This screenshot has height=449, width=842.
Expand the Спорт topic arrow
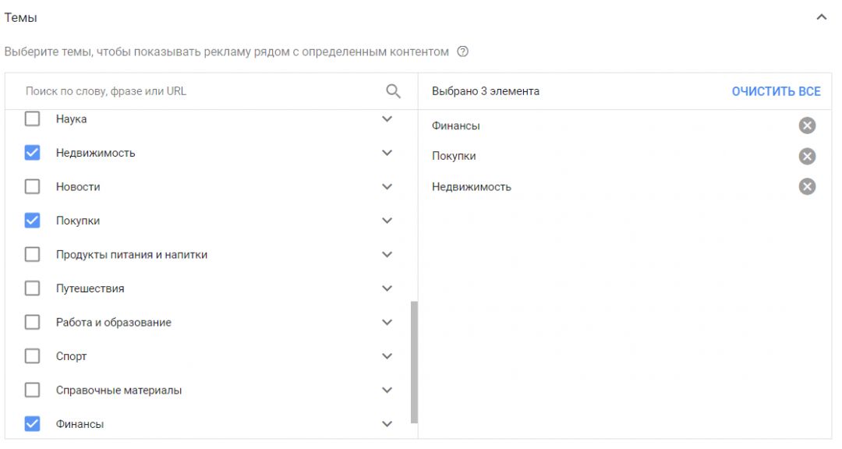click(x=387, y=356)
